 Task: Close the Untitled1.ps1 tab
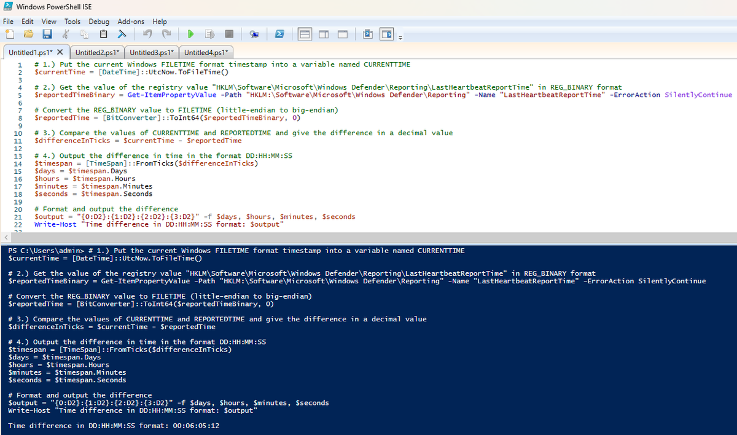coord(60,52)
